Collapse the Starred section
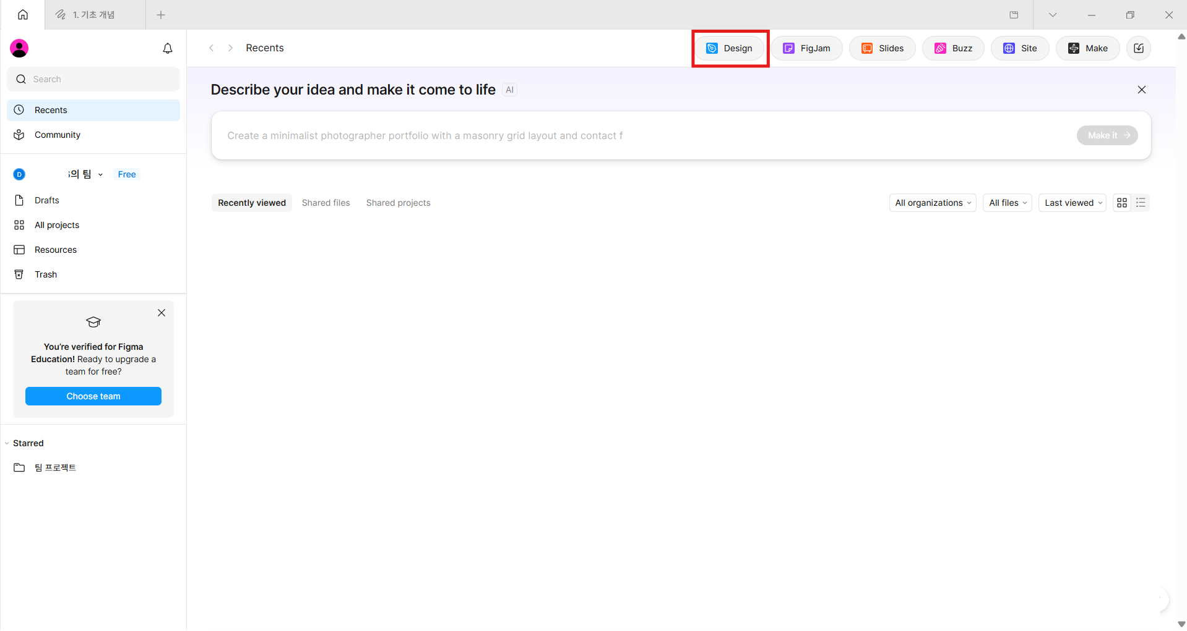 click(7, 443)
